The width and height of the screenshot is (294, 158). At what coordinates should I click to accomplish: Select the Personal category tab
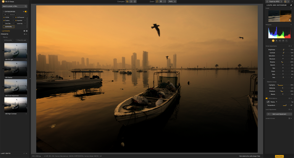point(12,14)
